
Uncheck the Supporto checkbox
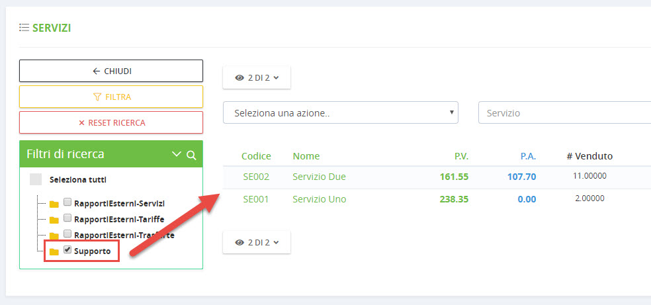(67, 250)
